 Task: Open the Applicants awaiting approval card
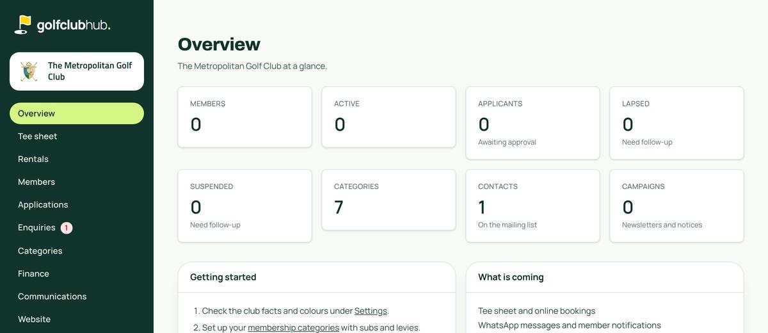click(x=532, y=123)
